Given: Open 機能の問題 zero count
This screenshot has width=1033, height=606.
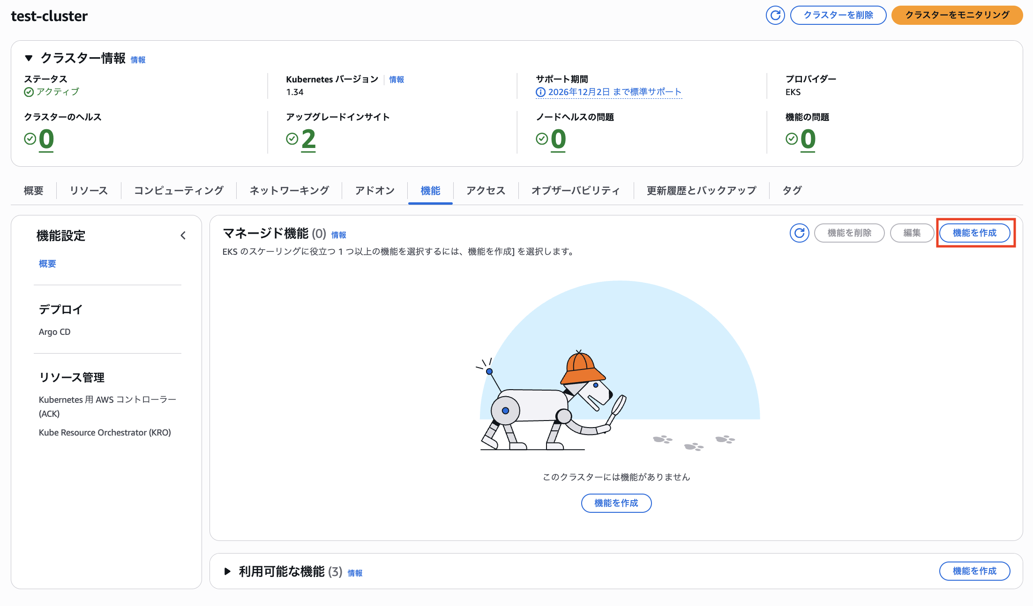Looking at the screenshot, I should coord(808,140).
